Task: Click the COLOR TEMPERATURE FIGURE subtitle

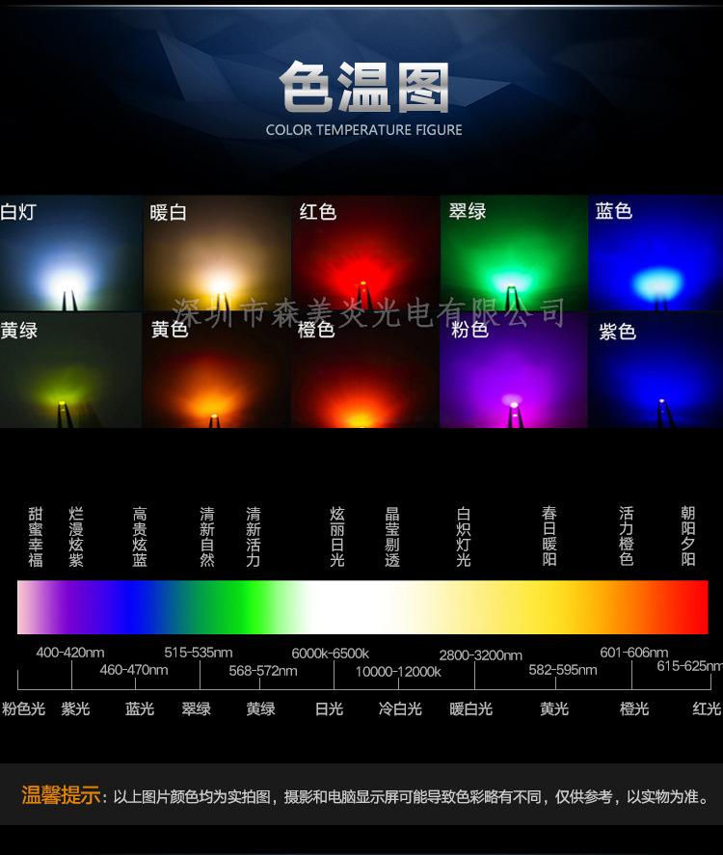Action: click(363, 130)
